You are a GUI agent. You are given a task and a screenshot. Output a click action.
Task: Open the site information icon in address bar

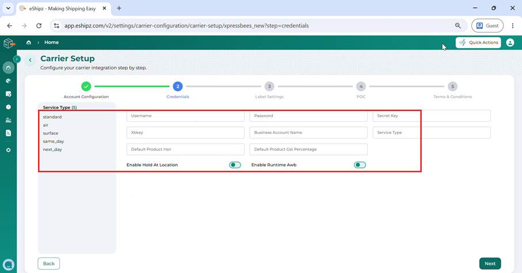tap(56, 26)
